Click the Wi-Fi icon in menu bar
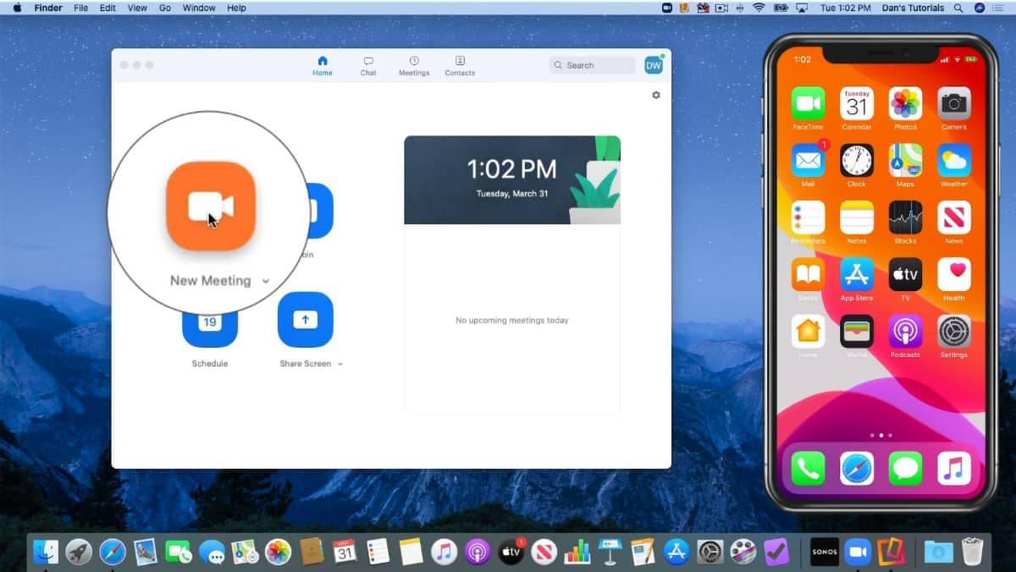 click(x=759, y=8)
